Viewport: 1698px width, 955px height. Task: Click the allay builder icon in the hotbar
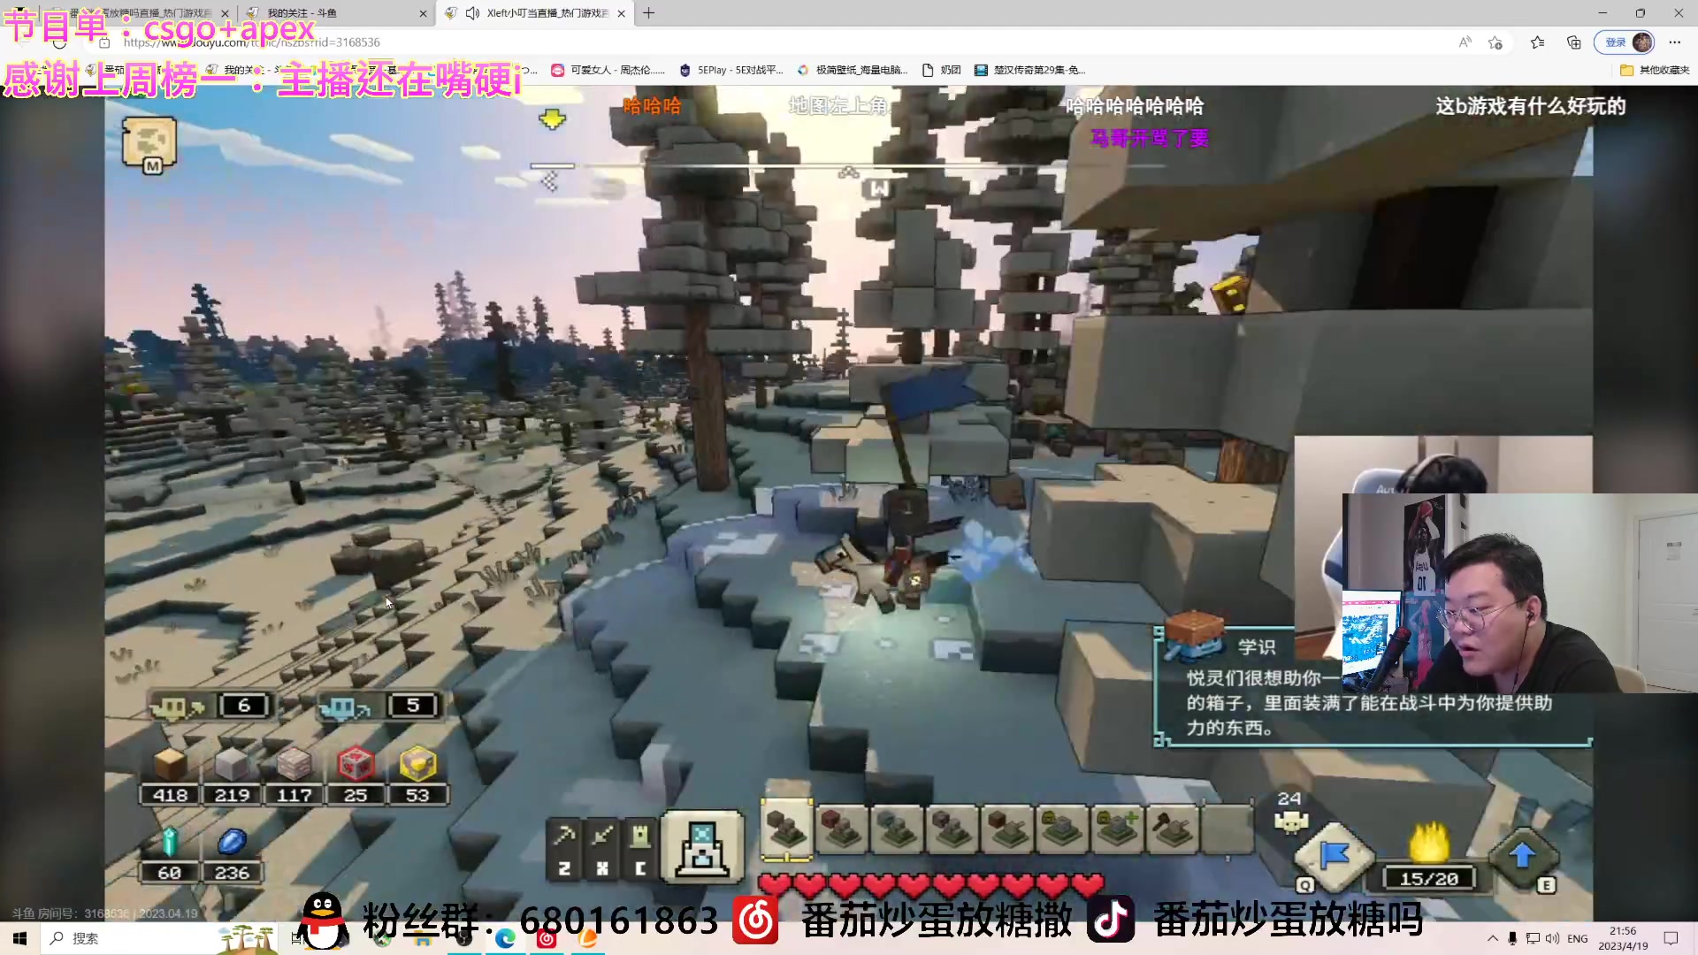click(702, 847)
